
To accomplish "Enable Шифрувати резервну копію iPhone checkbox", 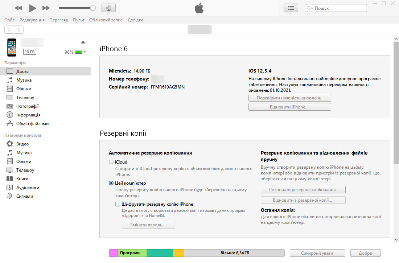I will (118, 204).
